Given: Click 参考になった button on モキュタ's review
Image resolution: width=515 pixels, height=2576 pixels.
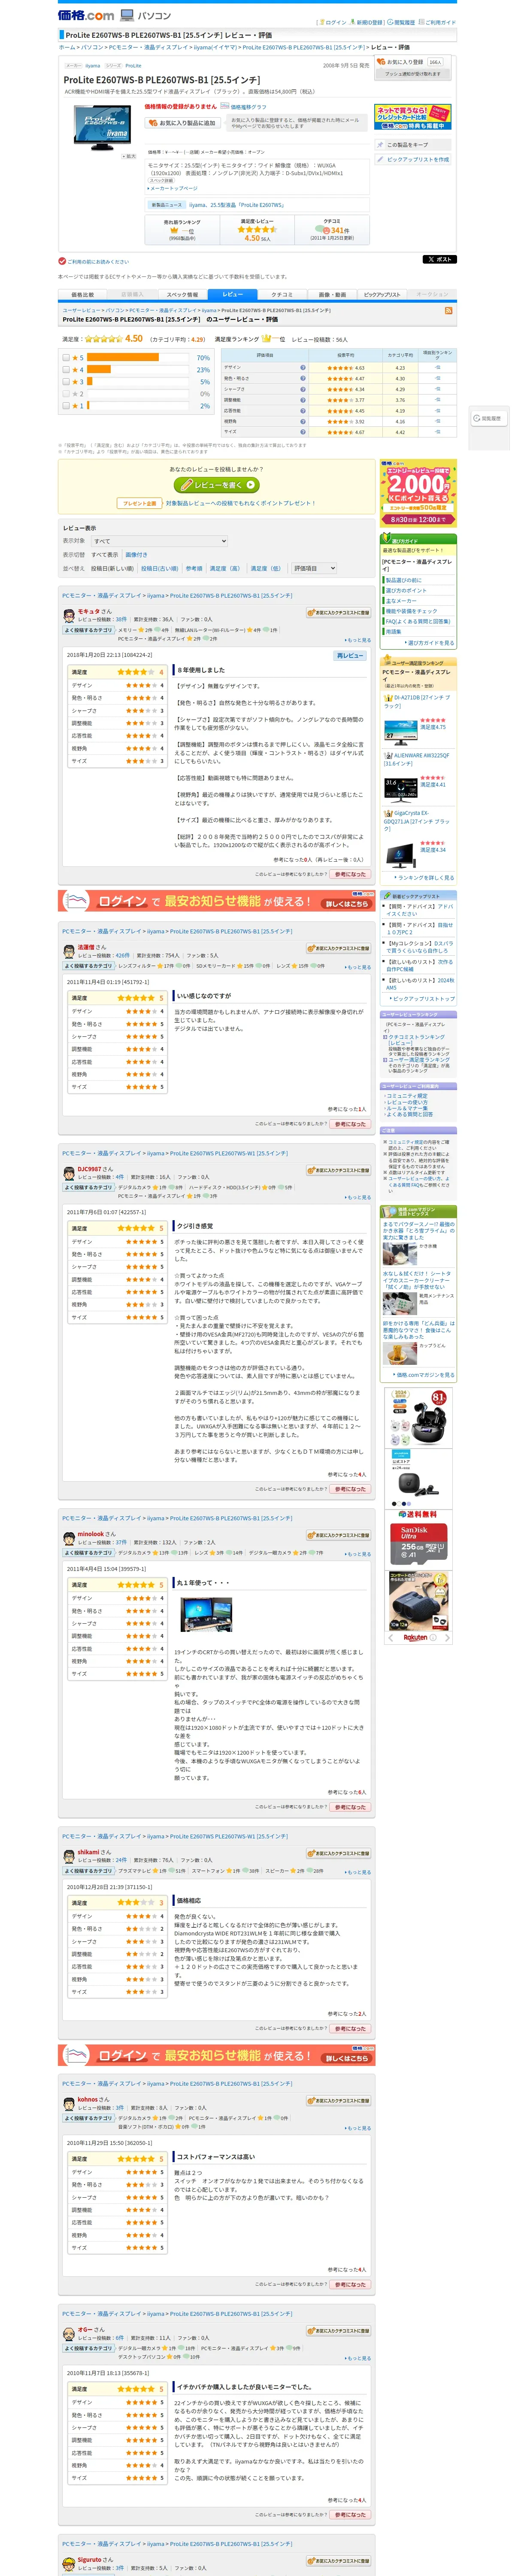Looking at the screenshot, I should 350,874.
